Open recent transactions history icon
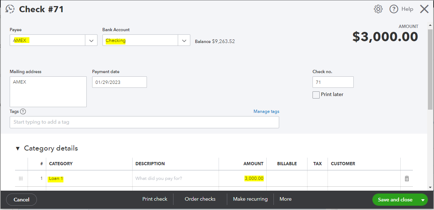 click(10, 9)
